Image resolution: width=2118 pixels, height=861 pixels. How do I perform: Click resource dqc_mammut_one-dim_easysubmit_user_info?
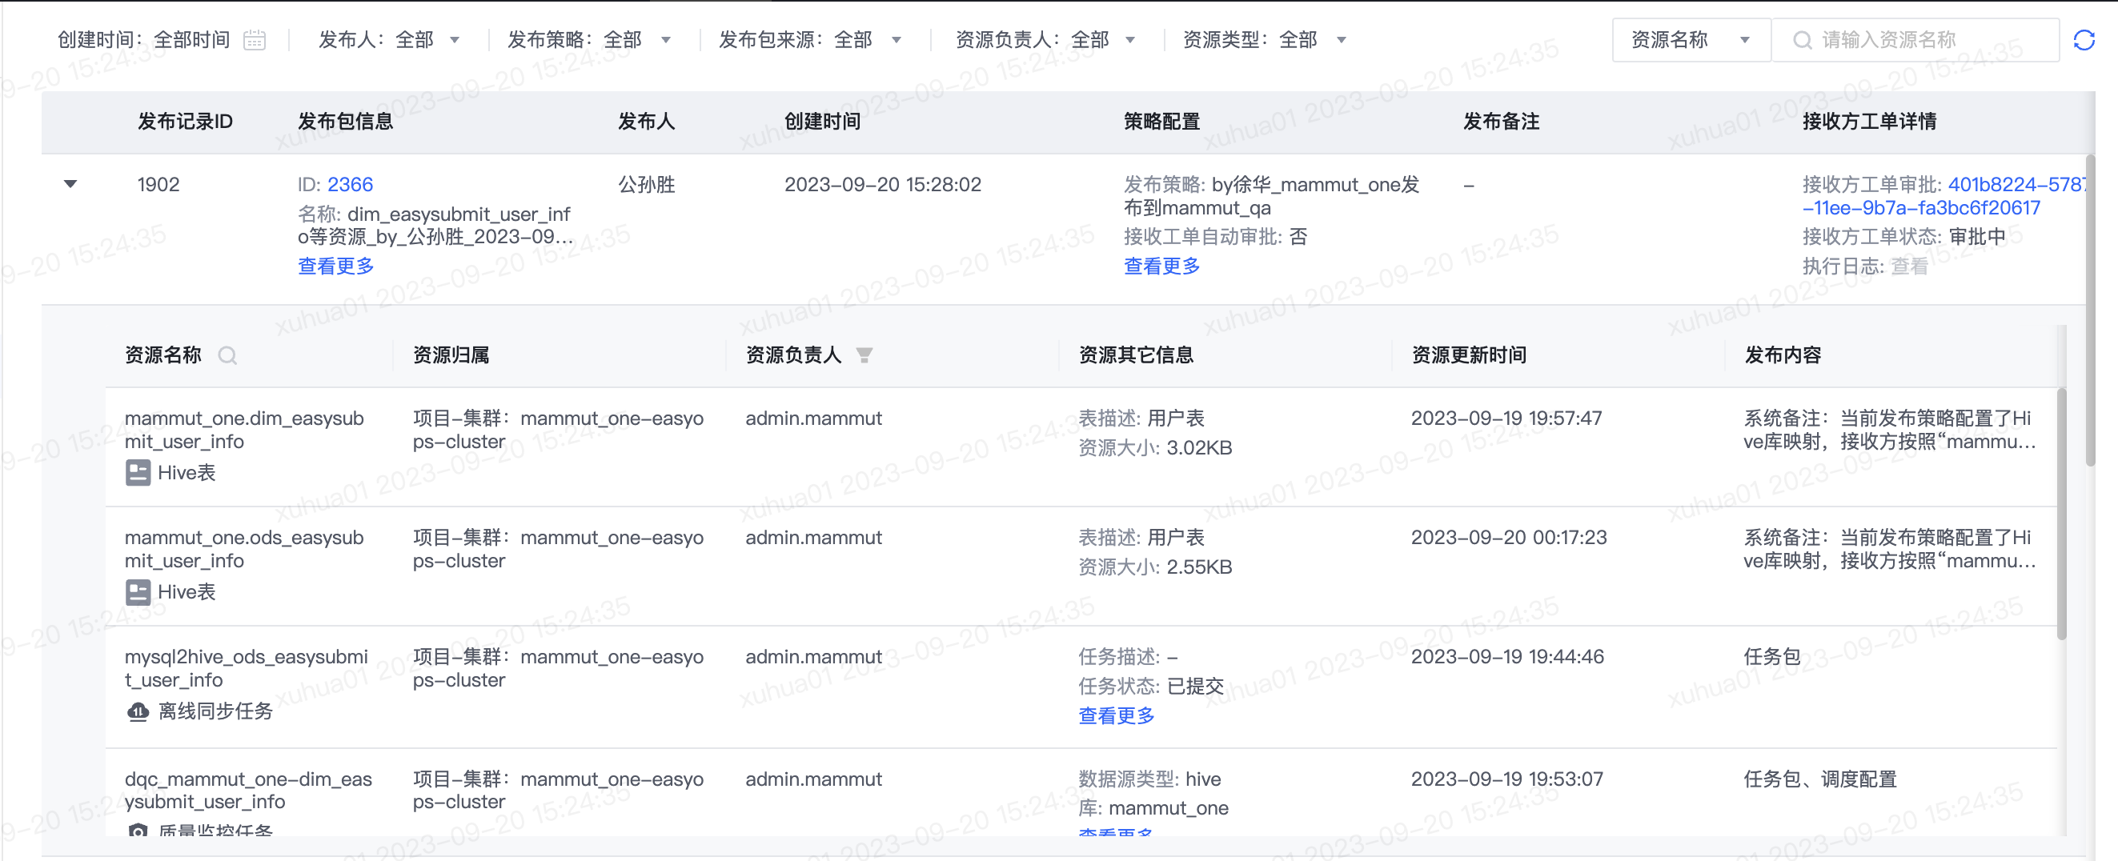click(x=247, y=791)
